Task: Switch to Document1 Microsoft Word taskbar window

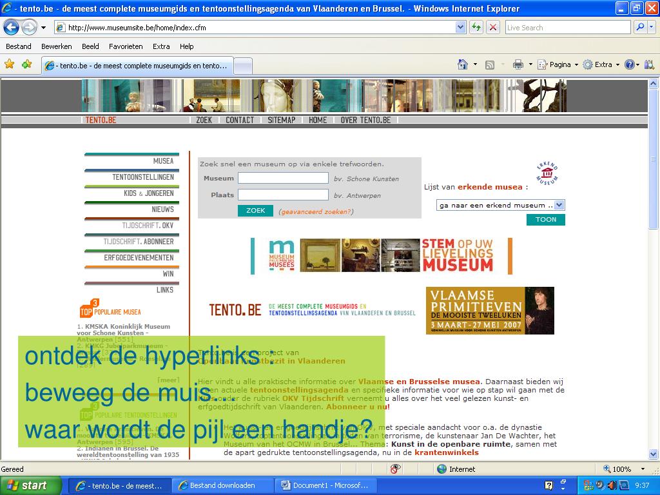Action: pyautogui.click(x=325, y=485)
